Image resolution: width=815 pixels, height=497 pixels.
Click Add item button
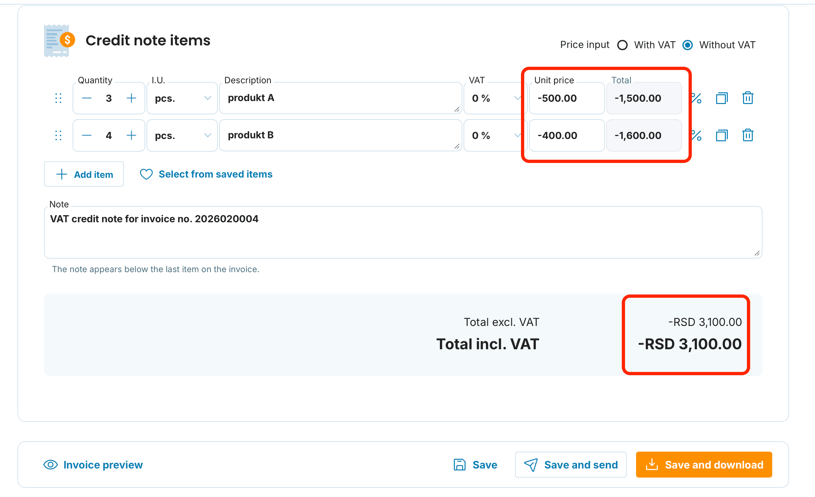tap(84, 174)
